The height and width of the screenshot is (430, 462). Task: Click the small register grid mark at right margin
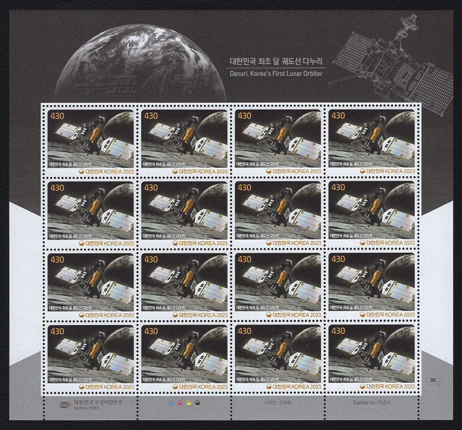433,382
